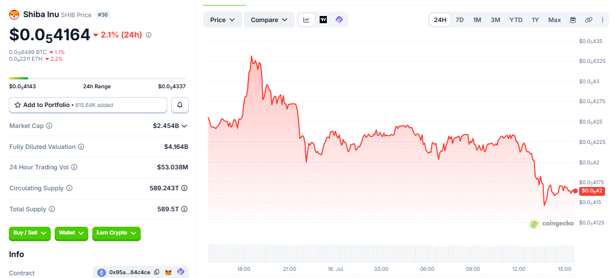615x278 pixels.
Task: Open the price info icon beside 24h change
Action: pos(149,35)
